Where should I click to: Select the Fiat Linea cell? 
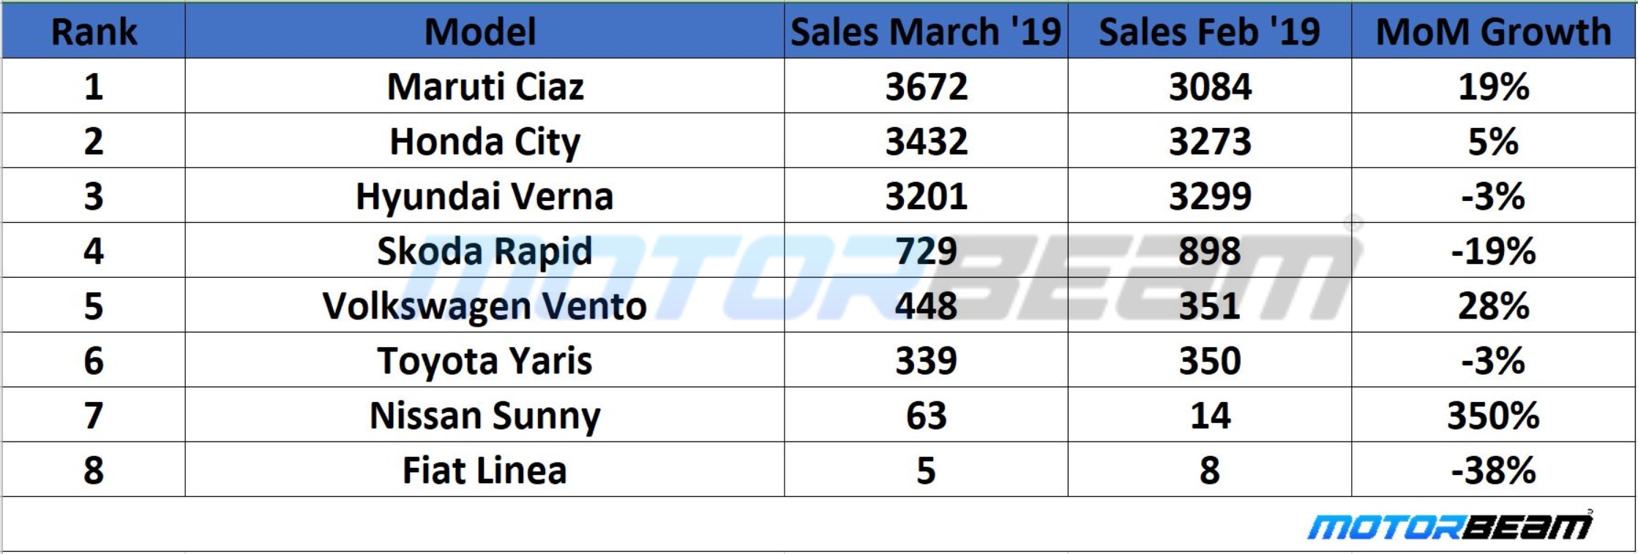(485, 471)
